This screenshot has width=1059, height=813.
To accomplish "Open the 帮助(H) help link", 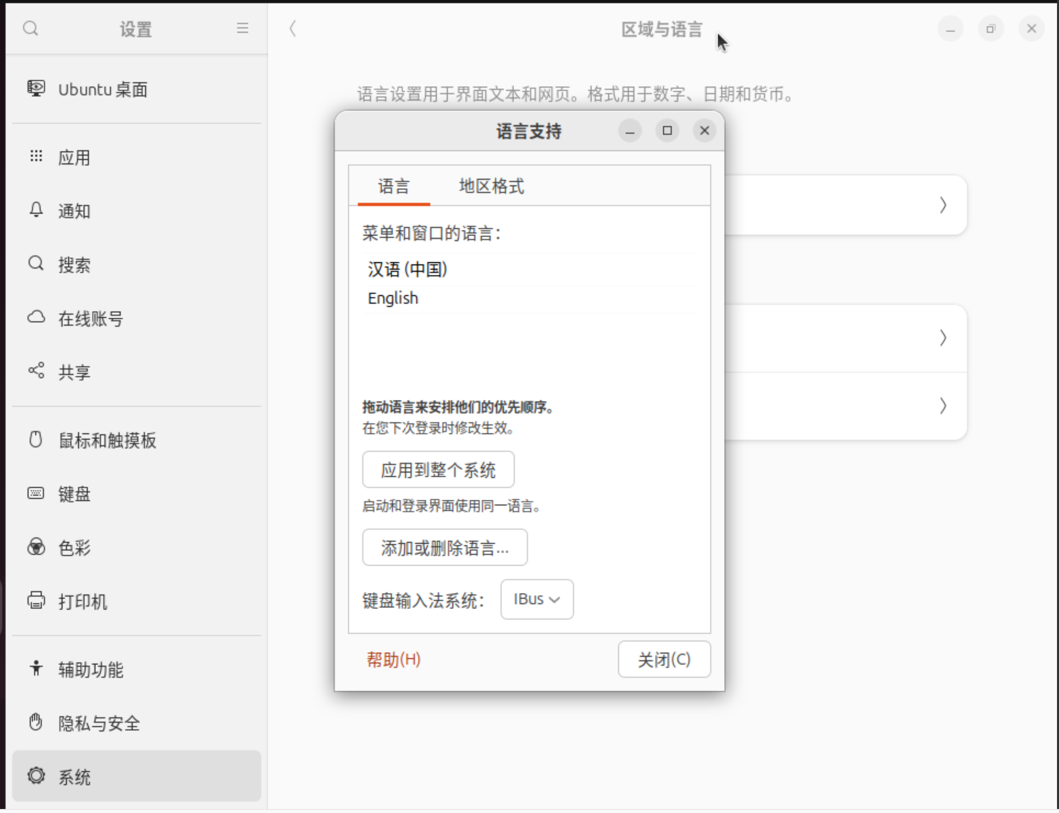I will pyautogui.click(x=394, y=659).
